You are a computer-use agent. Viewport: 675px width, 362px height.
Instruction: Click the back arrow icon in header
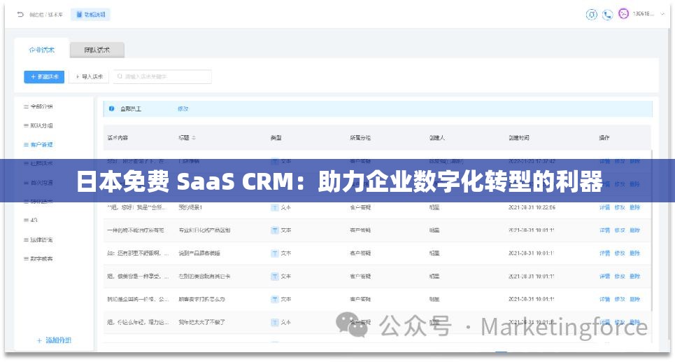(20, 15)
